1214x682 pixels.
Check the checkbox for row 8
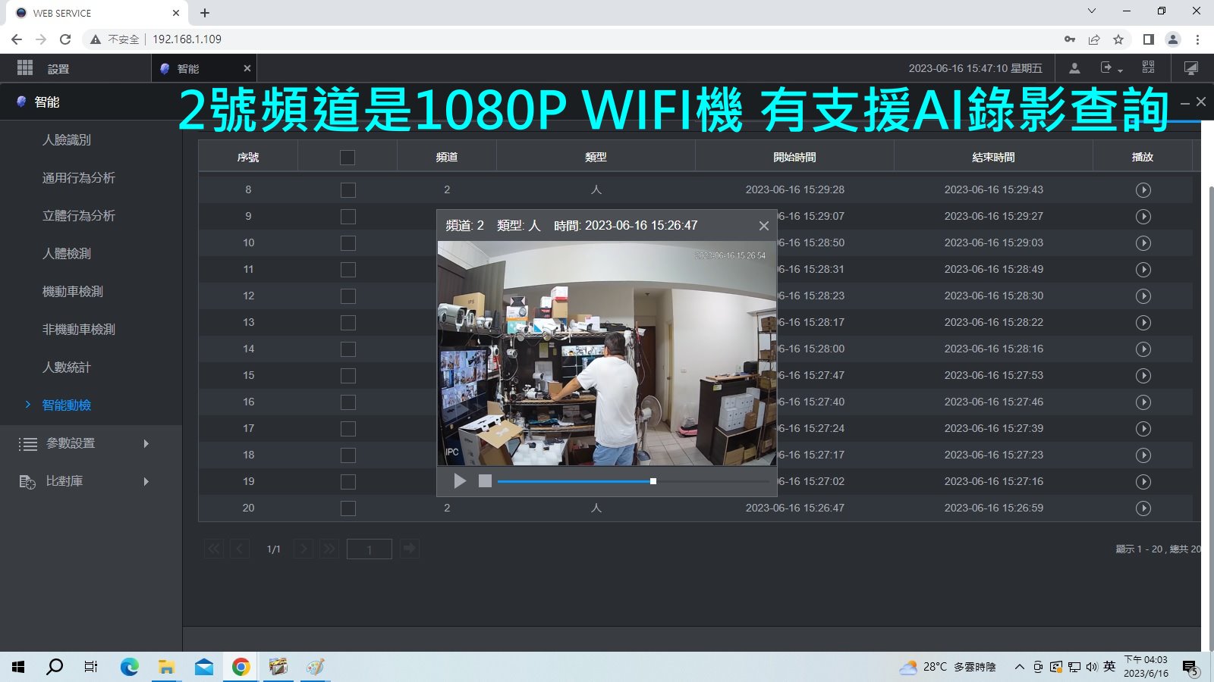point(348,190)
